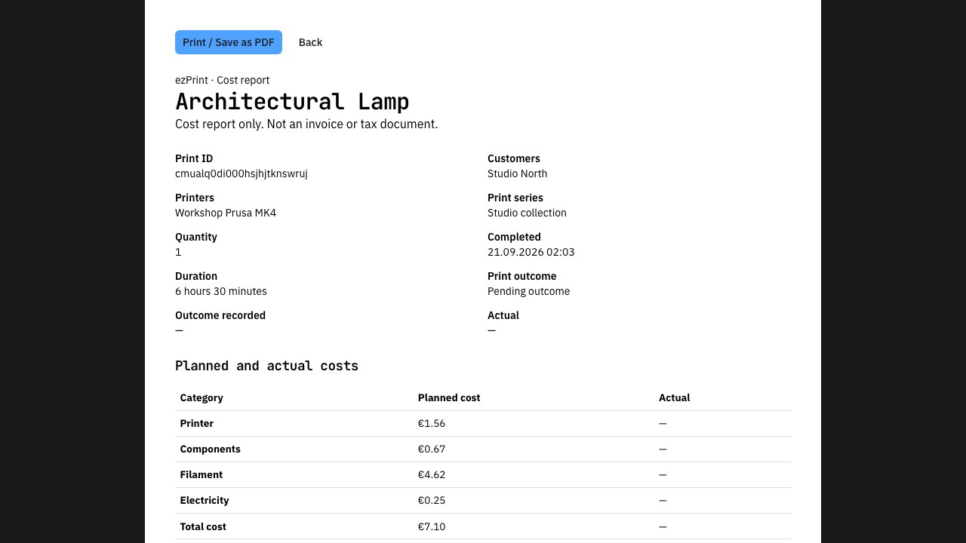
Task: Click the Studio North customer value
Action: (x=517, y=173)
